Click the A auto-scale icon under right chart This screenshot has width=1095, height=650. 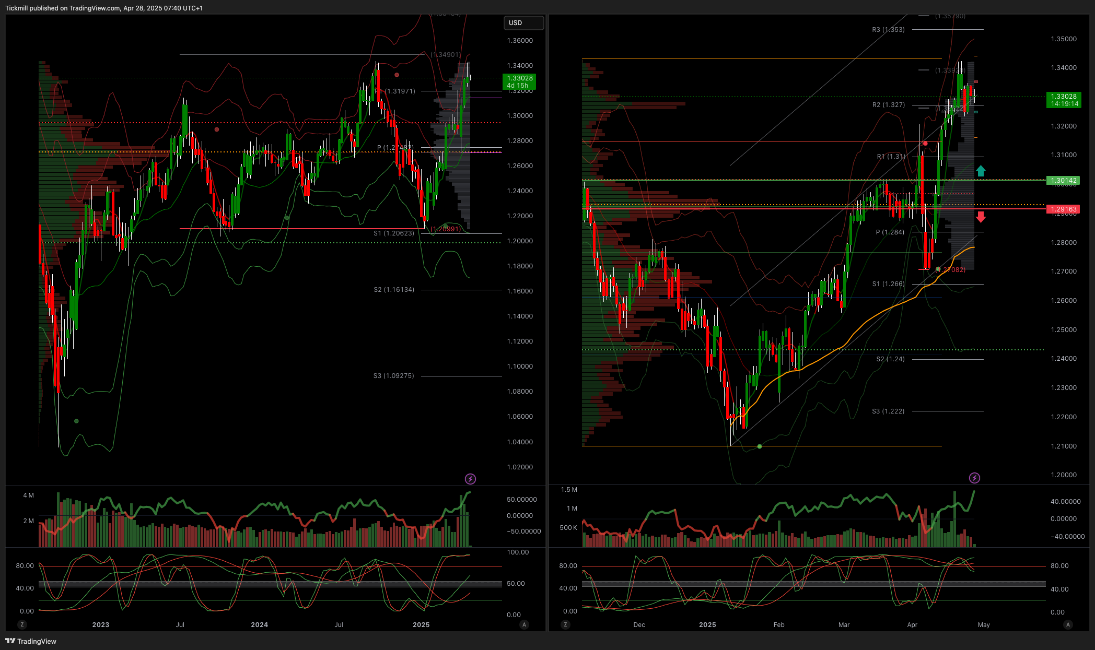[x=1068, y=624]
